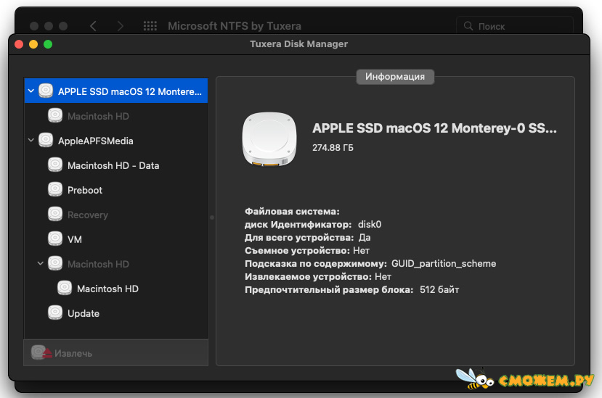
Task: Open the Информация tab
Action: click(395, 77)
